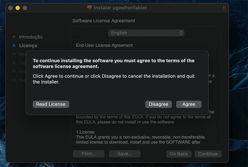Open the English language dropdown
The width and height of the screenshot is (248, 167).
(146, 33)
